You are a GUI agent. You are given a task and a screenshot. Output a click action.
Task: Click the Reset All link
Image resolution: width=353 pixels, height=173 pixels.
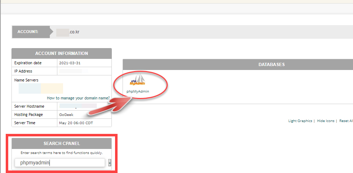pyautogui.click(x=346, y=121)
